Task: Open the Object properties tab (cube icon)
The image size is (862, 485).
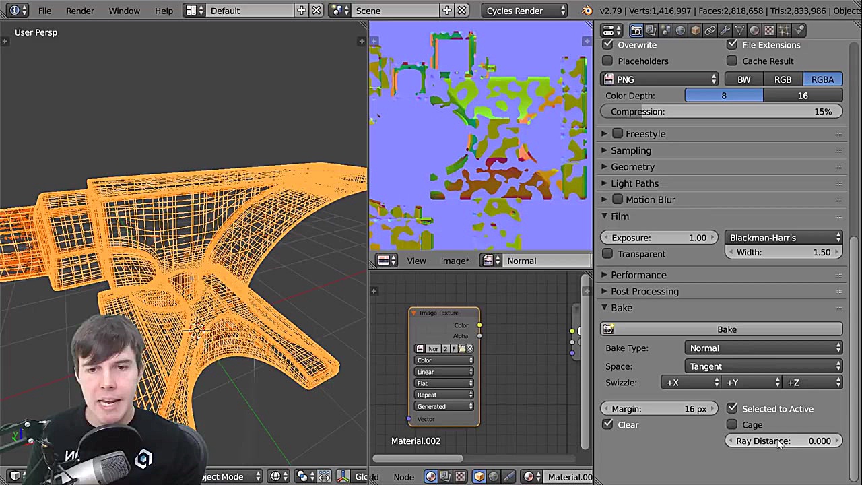Action: [x=695, y=30]
